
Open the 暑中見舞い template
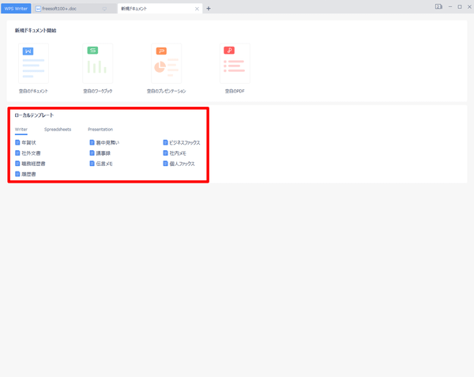pyautogui.click(x=108, y=143)
